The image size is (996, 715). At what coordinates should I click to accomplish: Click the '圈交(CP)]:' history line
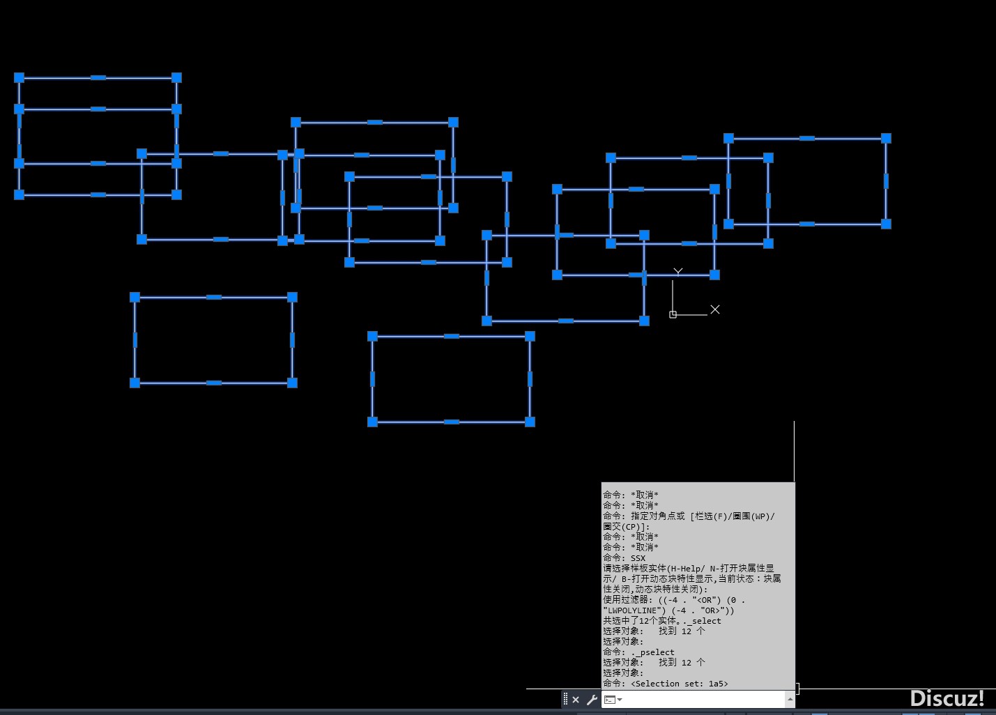pos(626,527)
